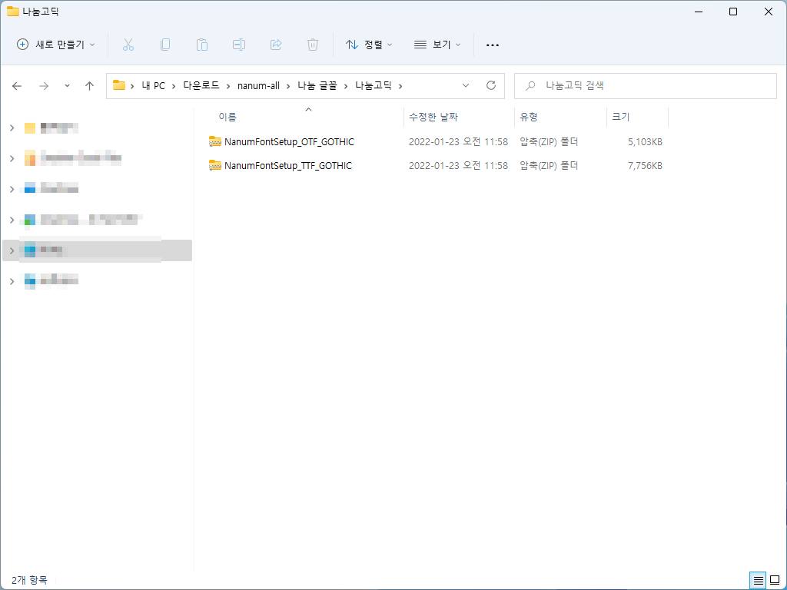
Task: Click the zip icon of NanumFontSetup_OTF_GOTHIC
Action: (215, 142)
